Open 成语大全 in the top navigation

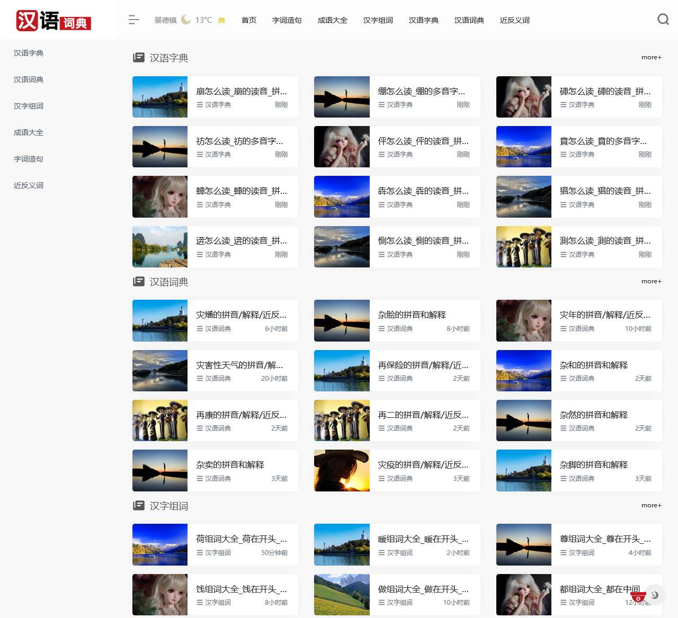coord(333,20)
